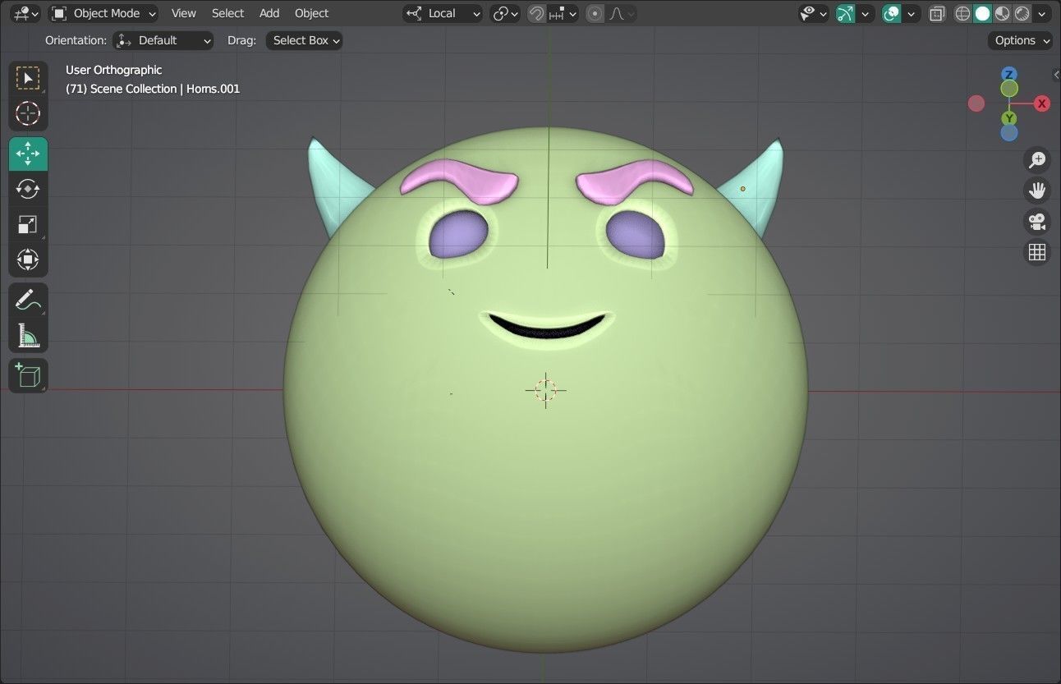The height and width of the screenshot is (684, 1061).
Task: Switch to rendered viewport shading
Action: [x=1022, y=13]
